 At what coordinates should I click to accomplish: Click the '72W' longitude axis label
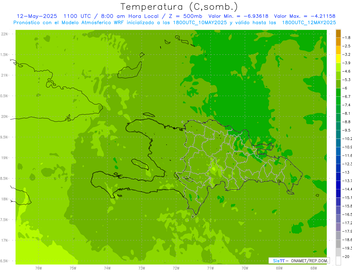[176, 268]
